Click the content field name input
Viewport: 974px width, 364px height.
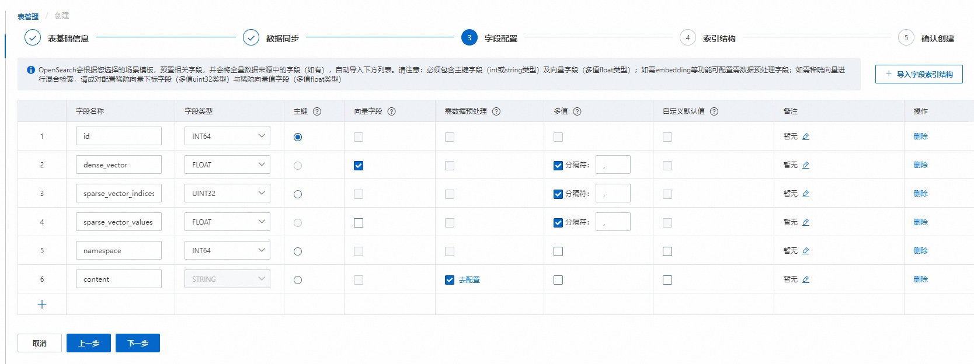[x=119, y=279]
